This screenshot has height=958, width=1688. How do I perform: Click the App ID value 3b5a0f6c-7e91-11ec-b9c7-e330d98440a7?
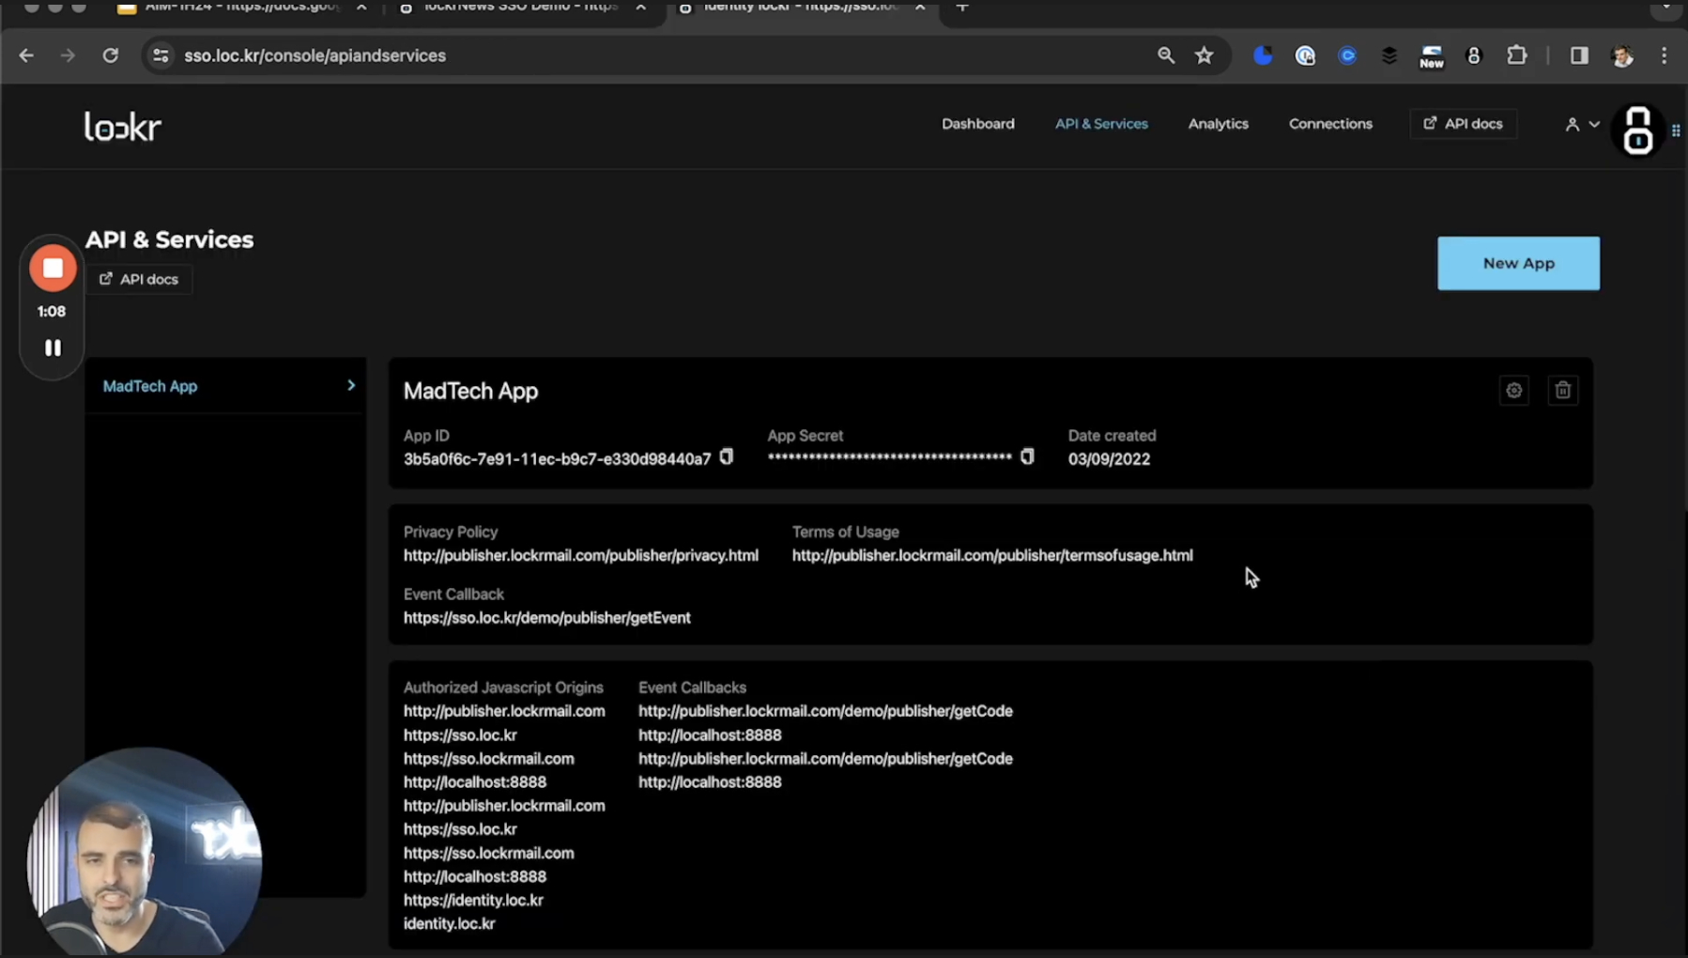point(557,459)
